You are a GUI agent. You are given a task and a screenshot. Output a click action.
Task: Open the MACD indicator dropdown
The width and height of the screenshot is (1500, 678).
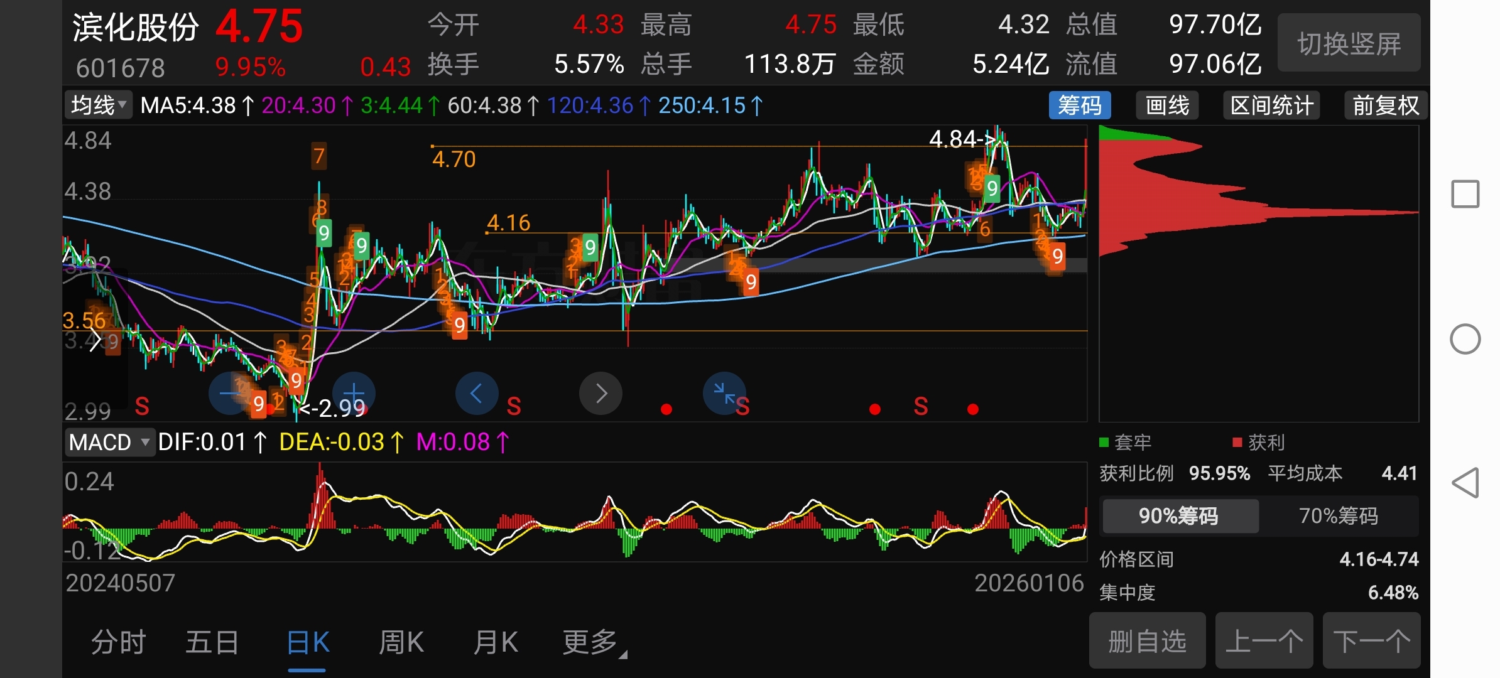pos(109,443)
